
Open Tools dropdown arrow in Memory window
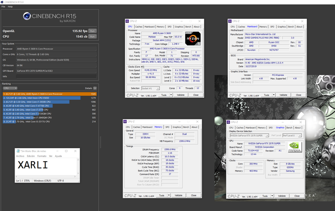pos(169,195)
